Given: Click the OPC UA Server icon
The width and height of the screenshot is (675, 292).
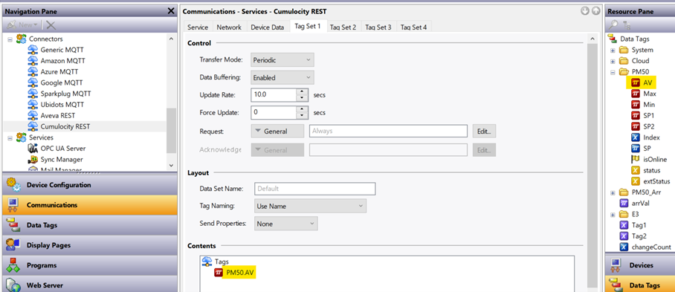Looking at the screenshot, I should tap(33, 149).
